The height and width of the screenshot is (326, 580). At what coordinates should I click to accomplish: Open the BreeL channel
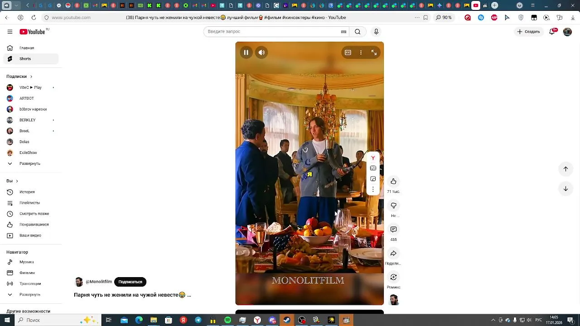coord(31,131)
